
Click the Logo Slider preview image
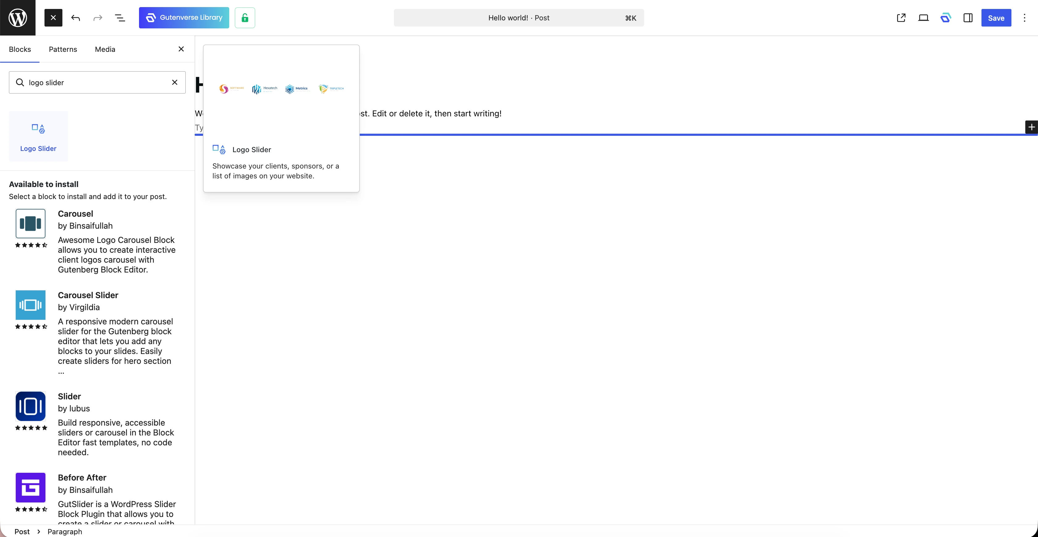tap(281, 89)
